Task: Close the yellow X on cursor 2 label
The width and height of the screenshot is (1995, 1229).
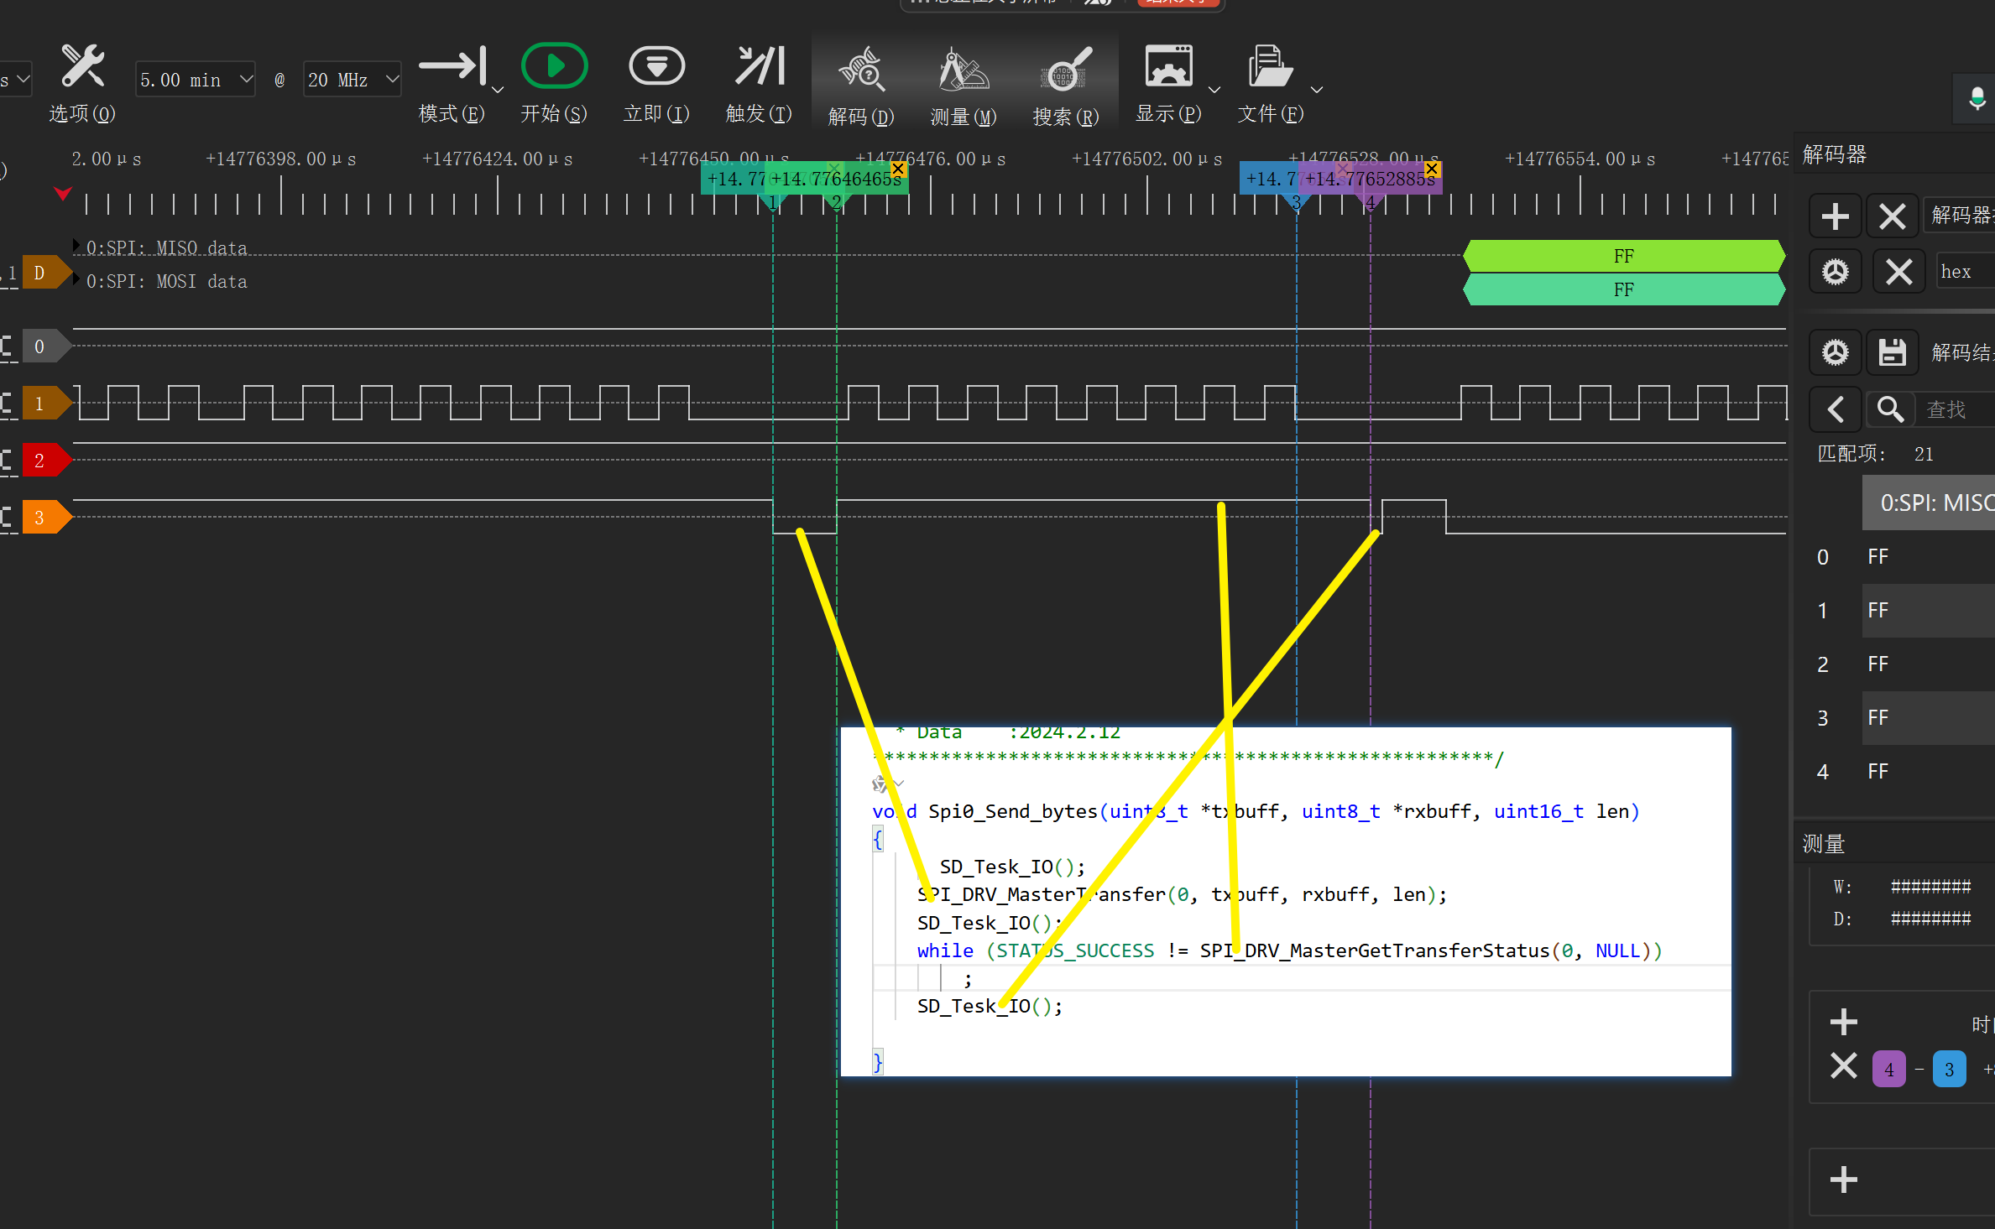Action: [898, 169]
